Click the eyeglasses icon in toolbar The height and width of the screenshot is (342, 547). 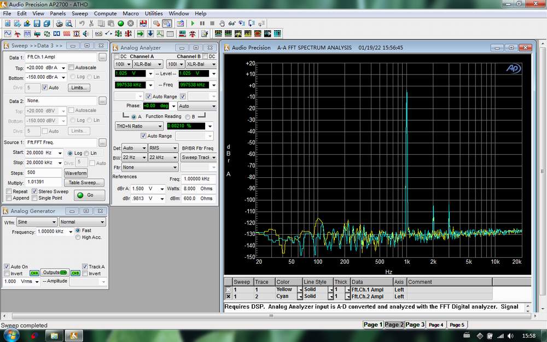pyautogui.click(x=231, y=24)
